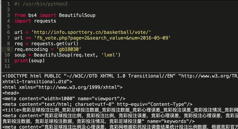This screenshot has width=238, height=129.
Task: Click the 'import' keyword on line 4
Action: 23,21
